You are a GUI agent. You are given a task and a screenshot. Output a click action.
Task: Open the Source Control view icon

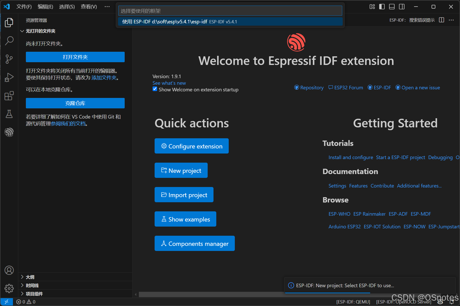click(9, 59)
